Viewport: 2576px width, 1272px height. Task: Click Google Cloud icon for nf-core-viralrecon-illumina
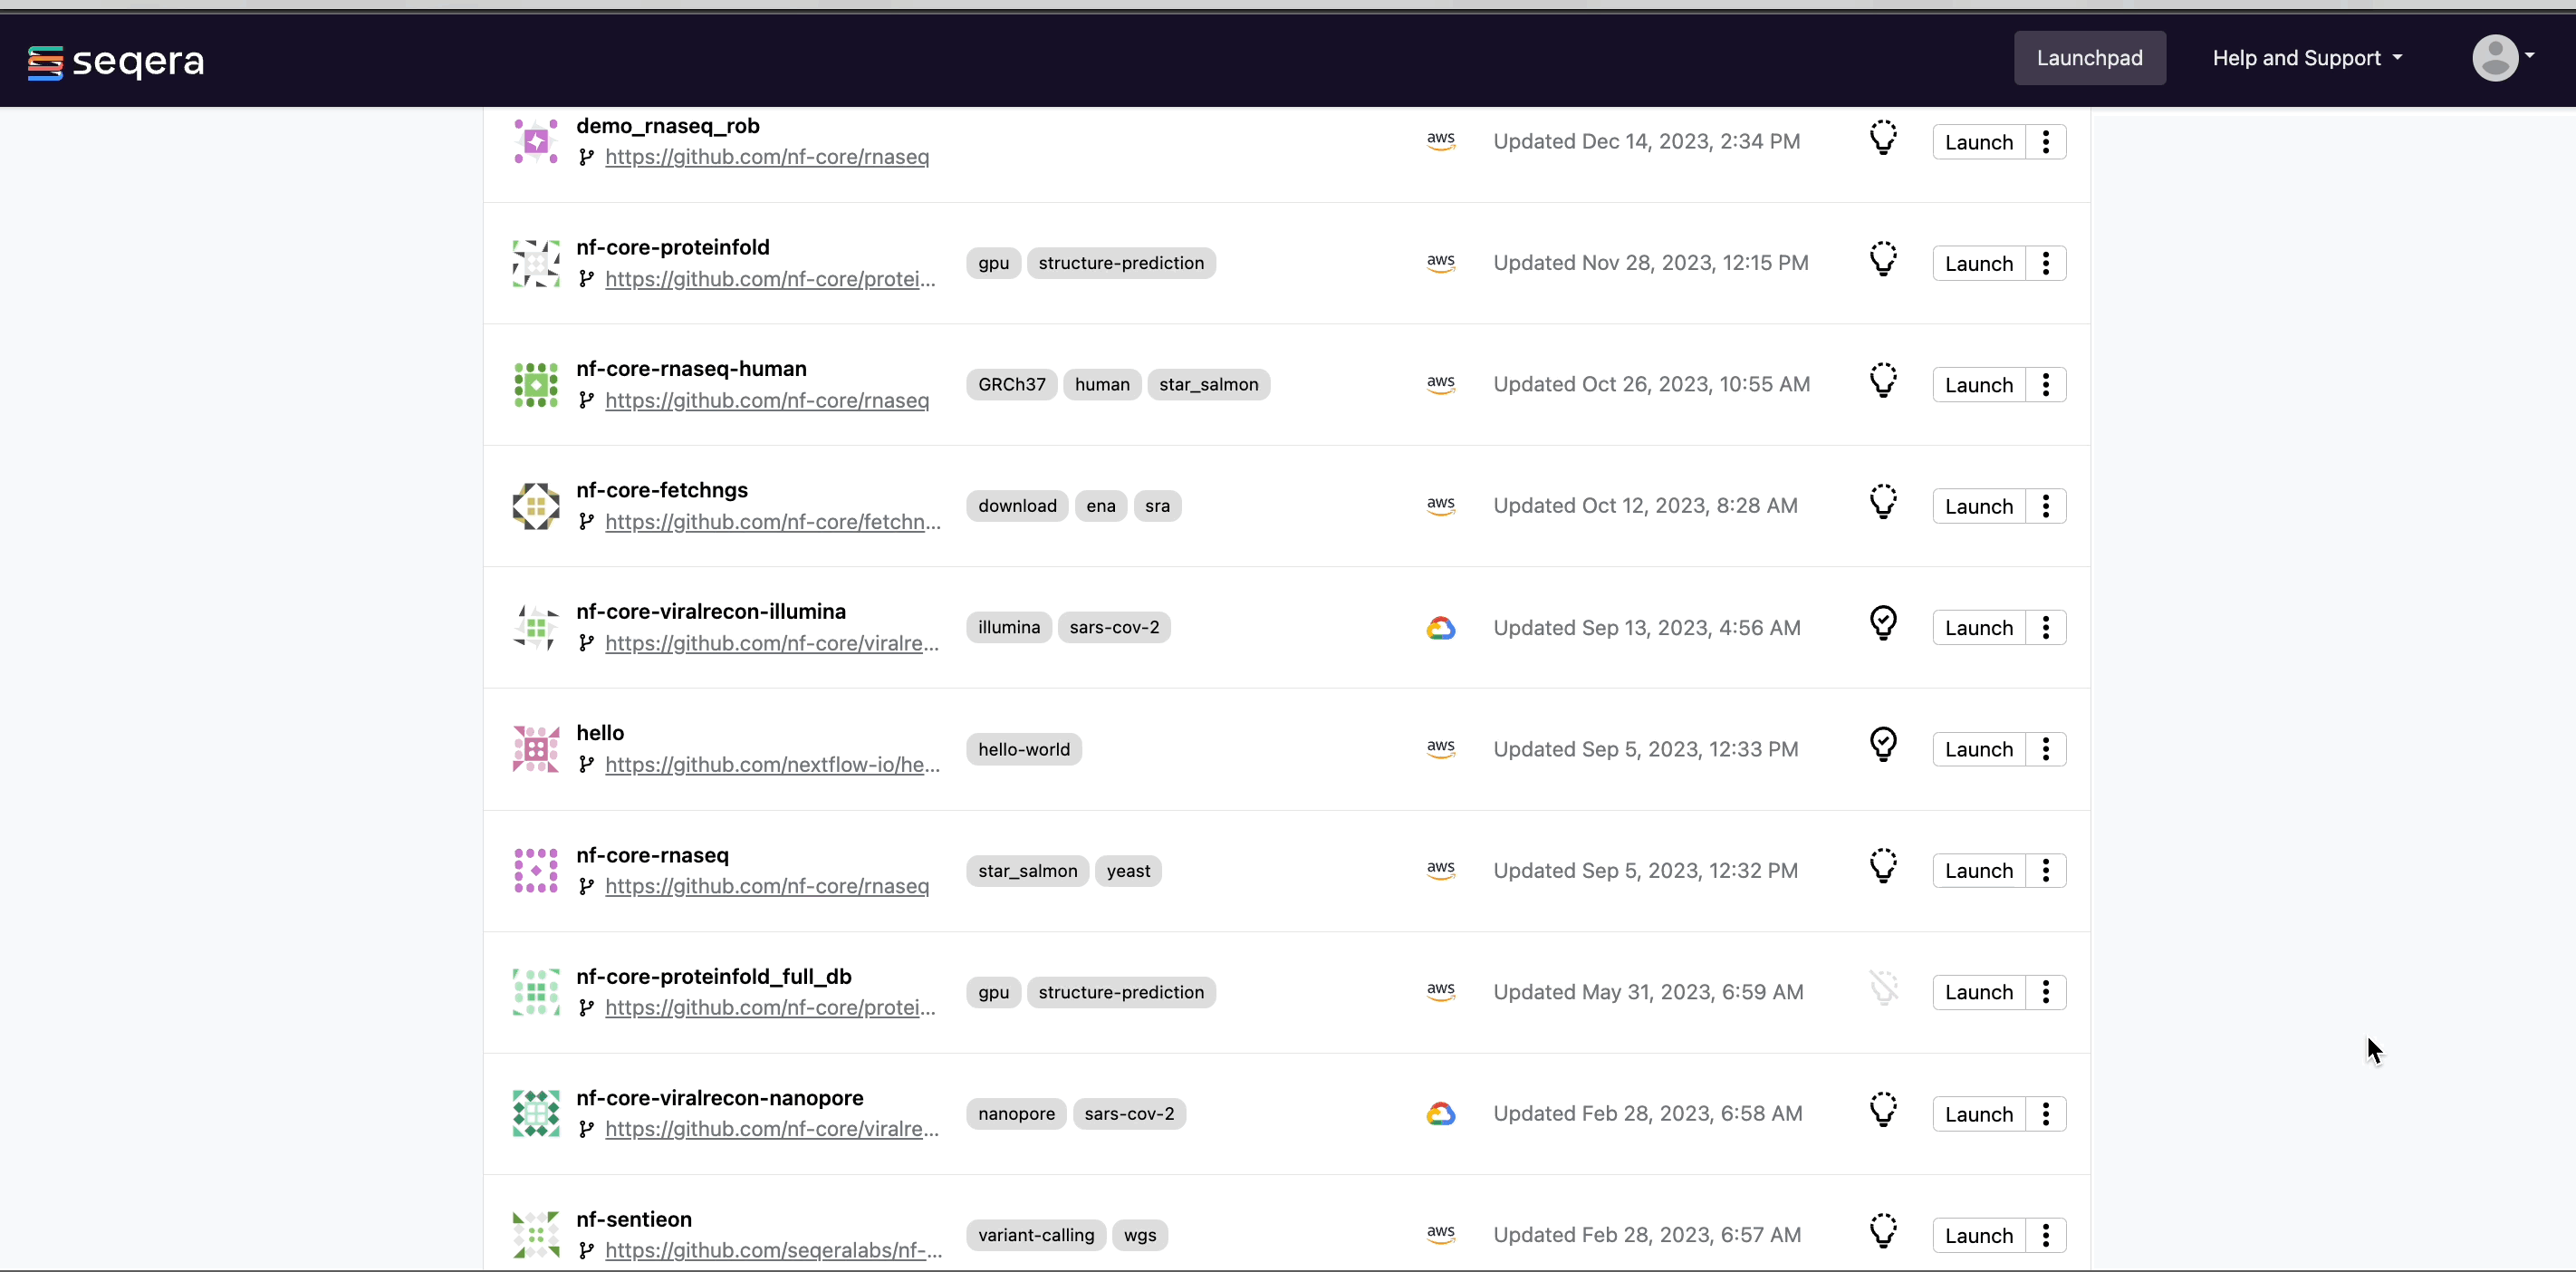click(1440, 628)
